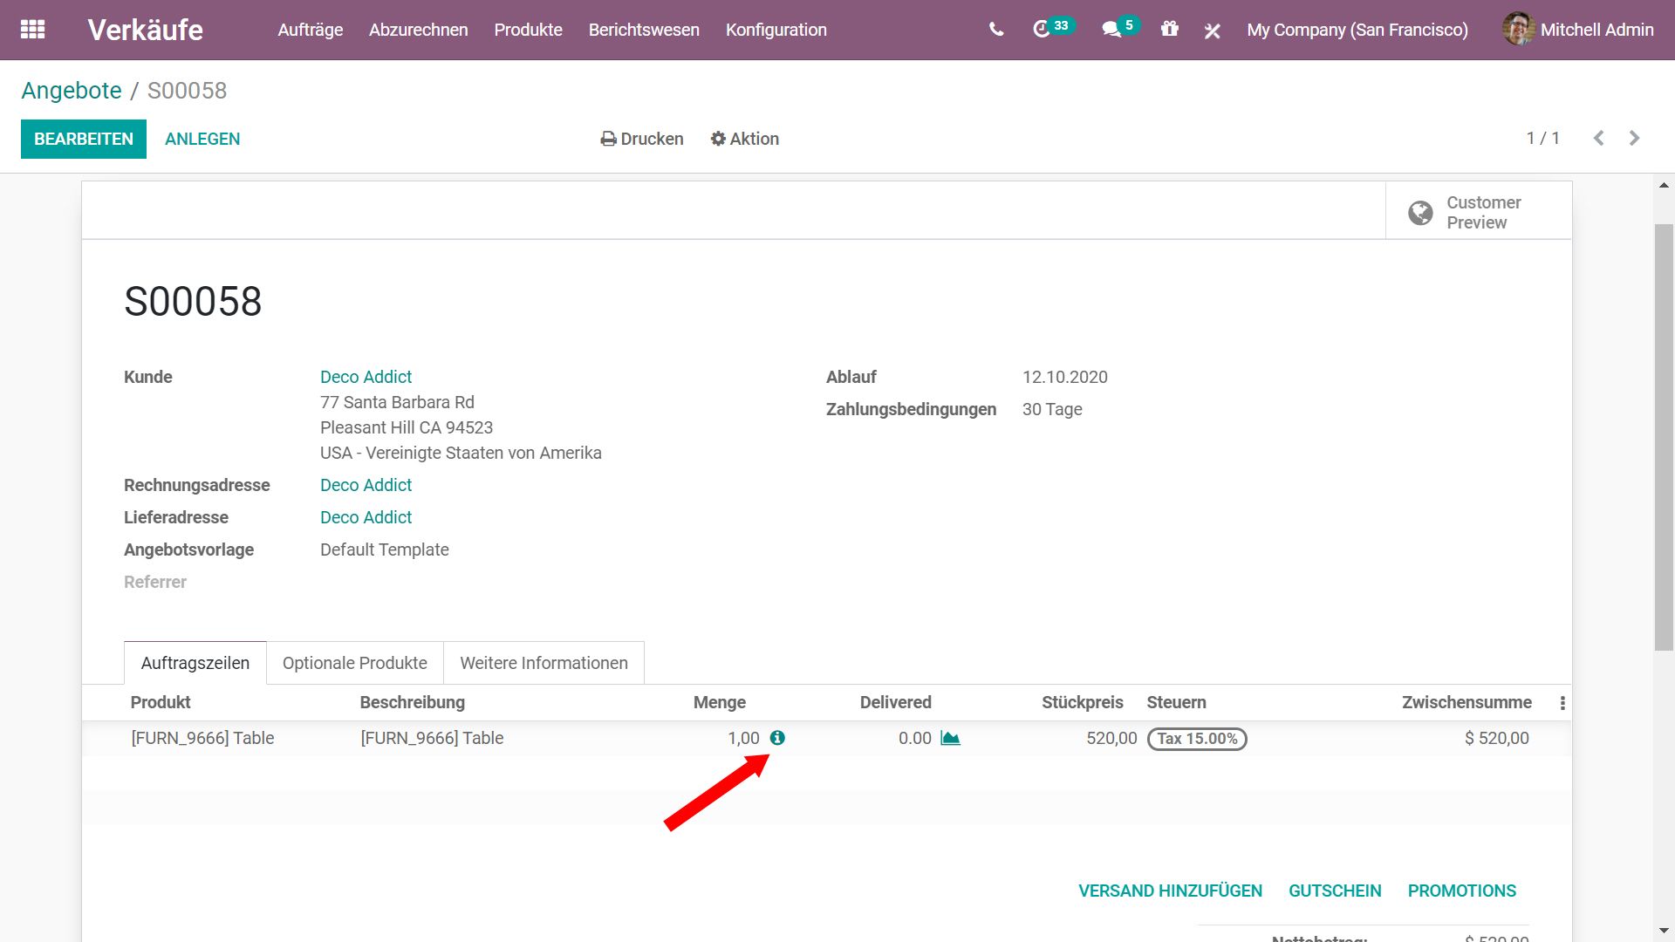Click the debug tools cross icon
This screenshot has height=942, width=1675.
pyautogui.click(x=1212, y=31)
